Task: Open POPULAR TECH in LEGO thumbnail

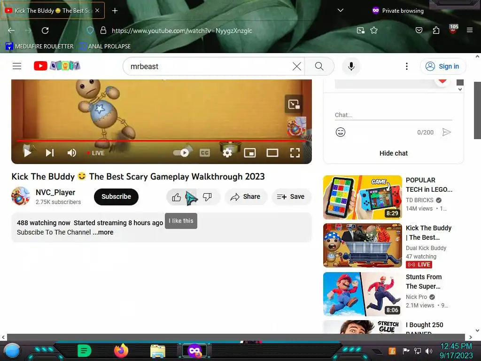Action: click(x=362, y=197)
